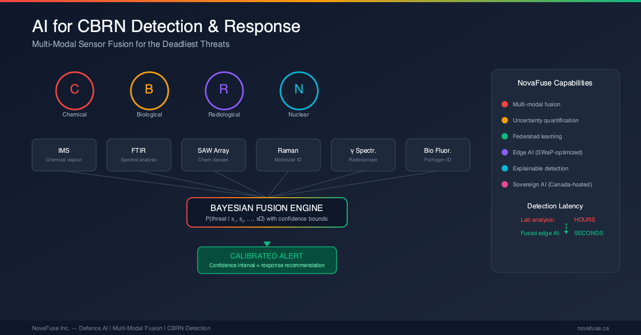
Task: Click the AI for CBRN Detection & Response title
Action: (166, 26)
